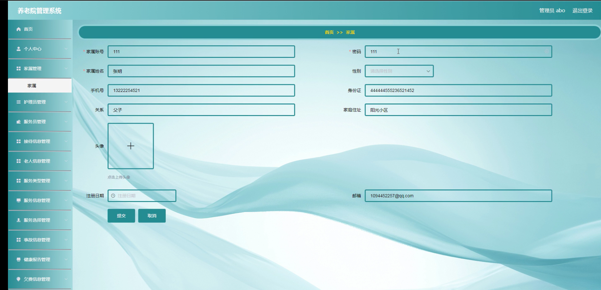Click the grid icon beside 家属管理
The image size is (601, 290).
tap(19, 68)
